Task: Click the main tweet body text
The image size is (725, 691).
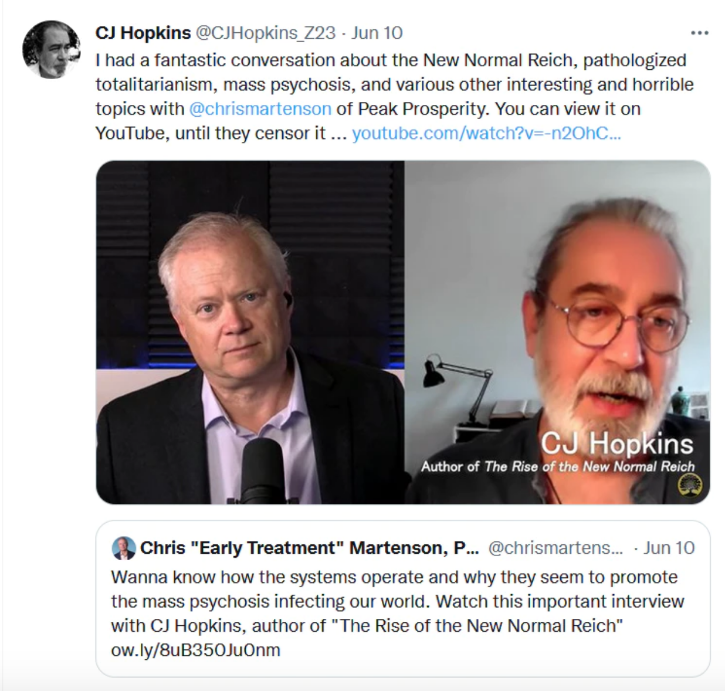Action: click(395, 97)
